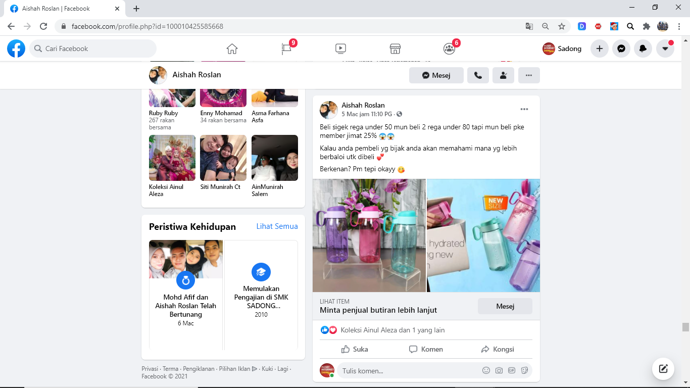Open the post's three-dot options menu
This screenshot has height=388, width=690.
coord(524,109)
